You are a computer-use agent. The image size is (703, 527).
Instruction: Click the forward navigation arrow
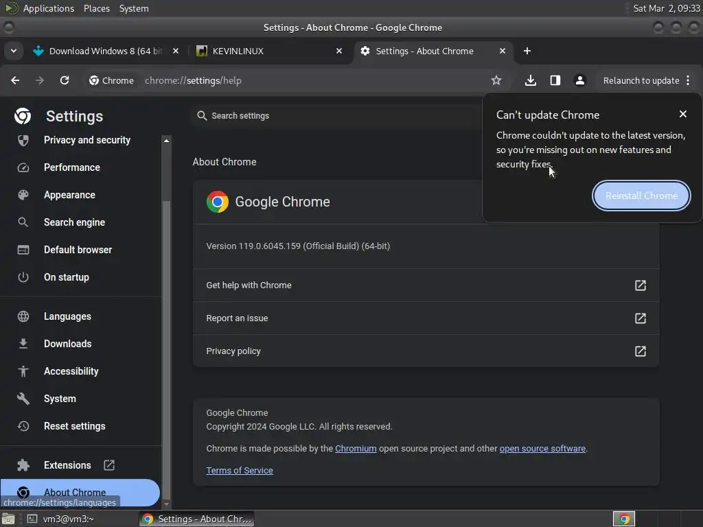point(40,80)
